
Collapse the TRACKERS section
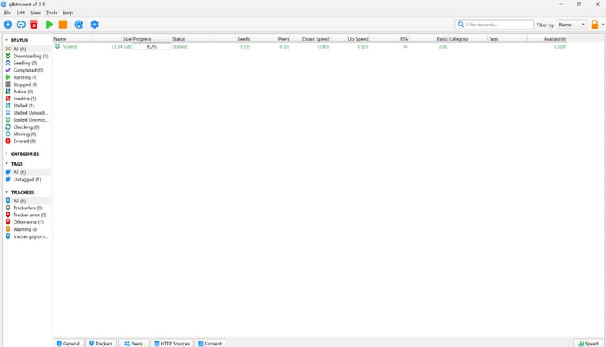click(6, 193)
